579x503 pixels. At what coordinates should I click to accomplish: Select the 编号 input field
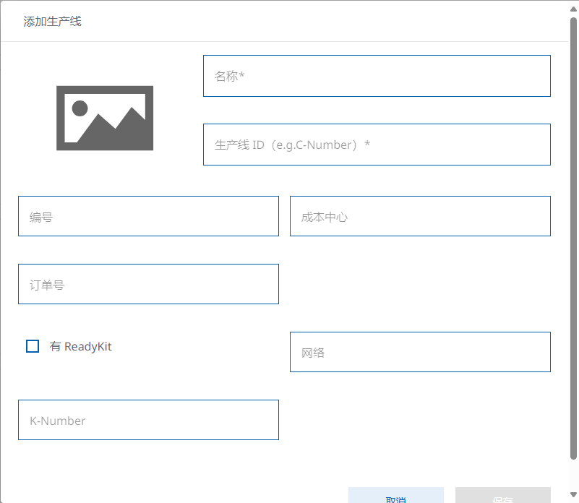coord(148,216)
